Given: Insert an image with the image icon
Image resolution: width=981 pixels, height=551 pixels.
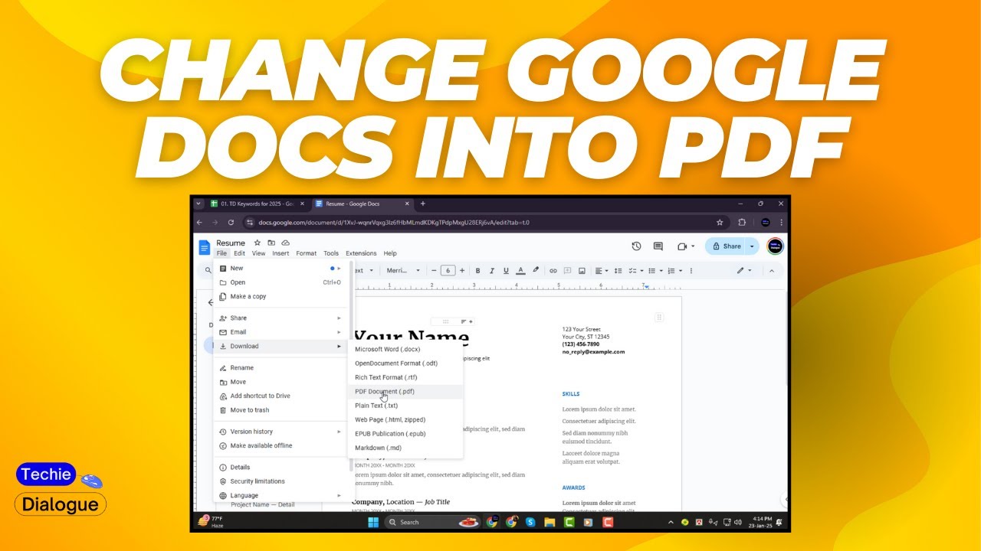Looking at the screenshot, I should (x=582, y=270).
